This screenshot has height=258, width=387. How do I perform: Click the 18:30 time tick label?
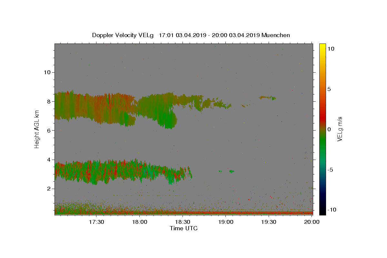183,222
